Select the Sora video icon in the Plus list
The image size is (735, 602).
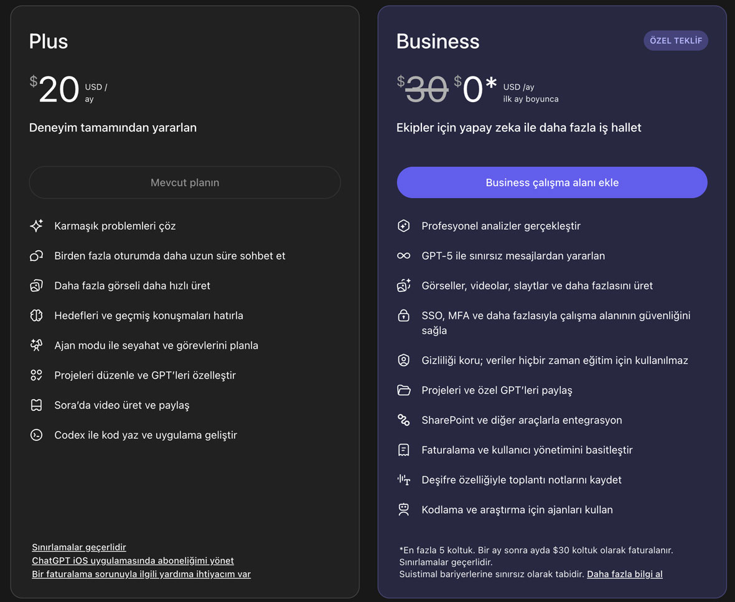(37, 405)
